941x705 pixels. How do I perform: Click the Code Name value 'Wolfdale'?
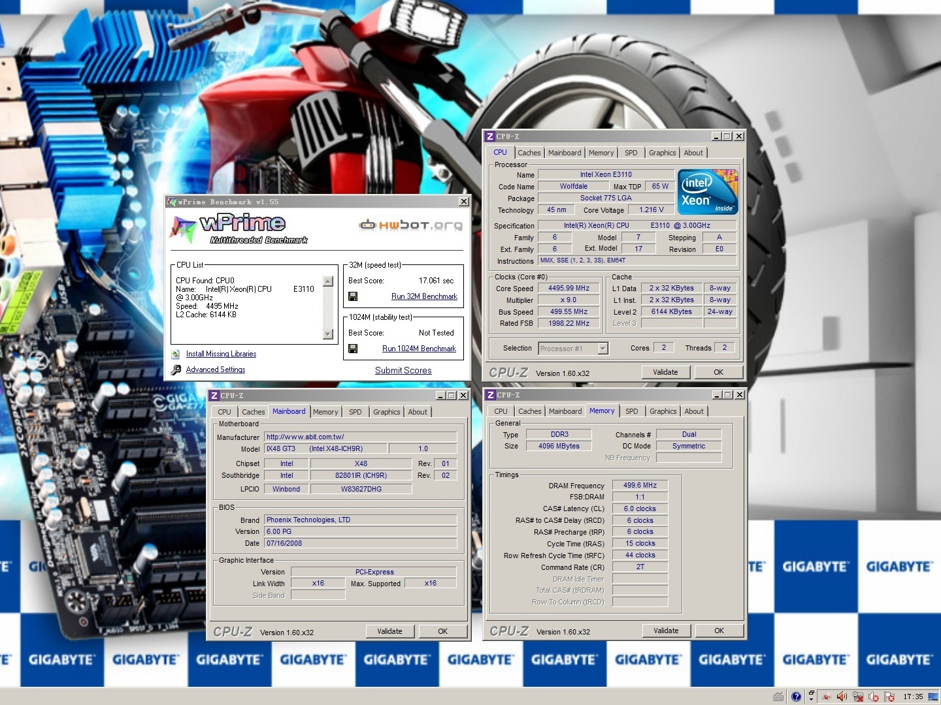click(x=573, y=186)
